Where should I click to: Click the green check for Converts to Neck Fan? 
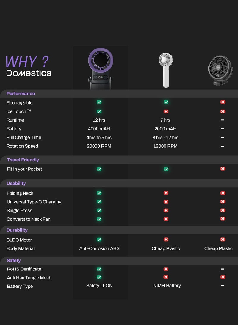(99, 219)
